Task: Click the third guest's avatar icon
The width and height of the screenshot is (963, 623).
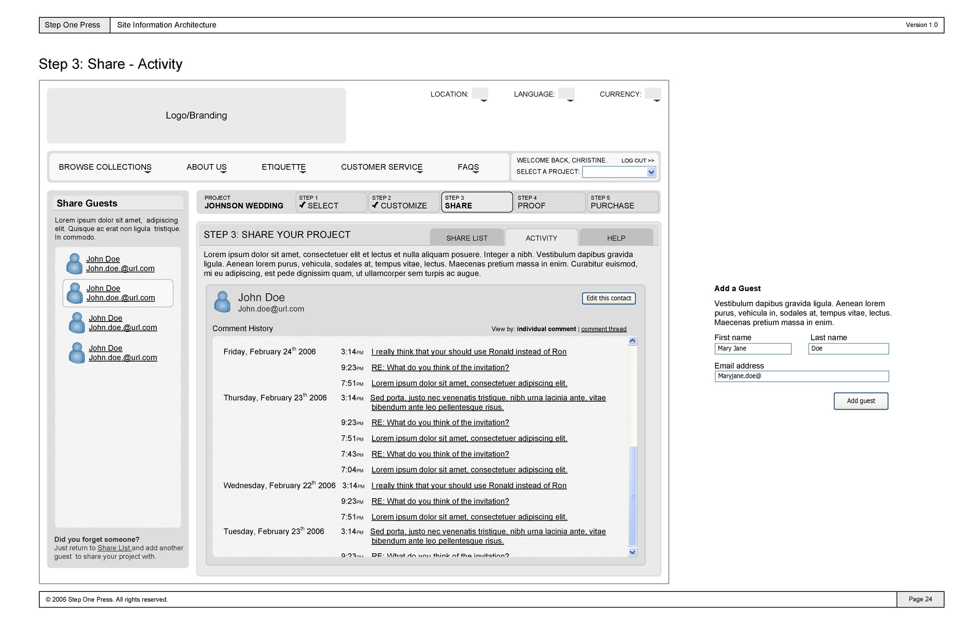Action: coord(77,323)
